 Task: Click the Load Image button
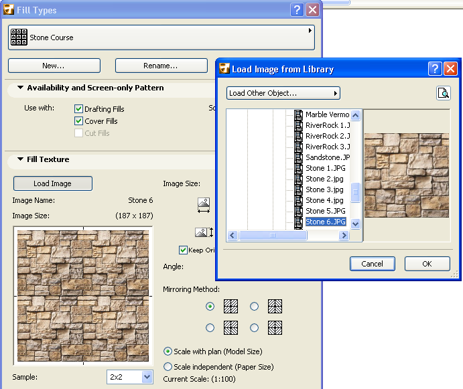[x=53, y=183]
